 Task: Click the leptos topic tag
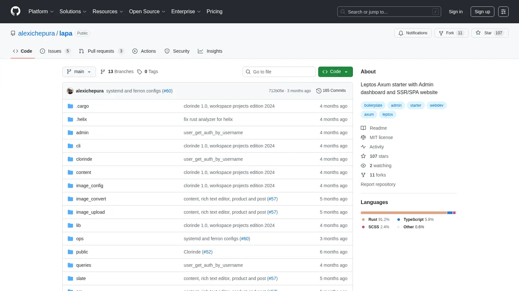pos(388,114)
